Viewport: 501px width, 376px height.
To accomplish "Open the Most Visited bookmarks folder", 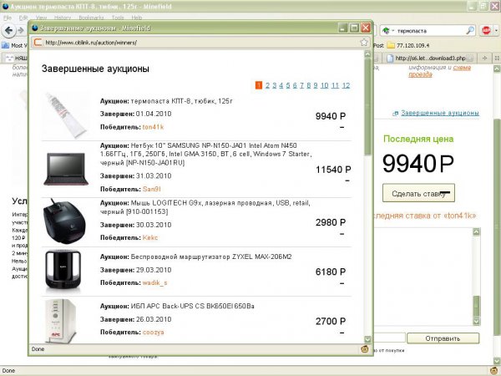I will (13, 45).
